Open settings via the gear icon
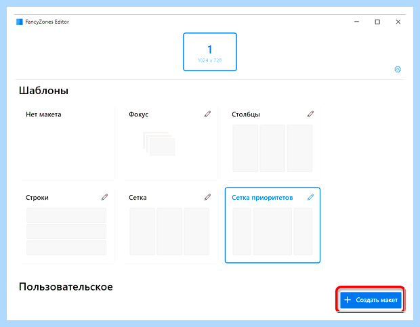This screenshot has height=327, width=420. tap(398, 69)
